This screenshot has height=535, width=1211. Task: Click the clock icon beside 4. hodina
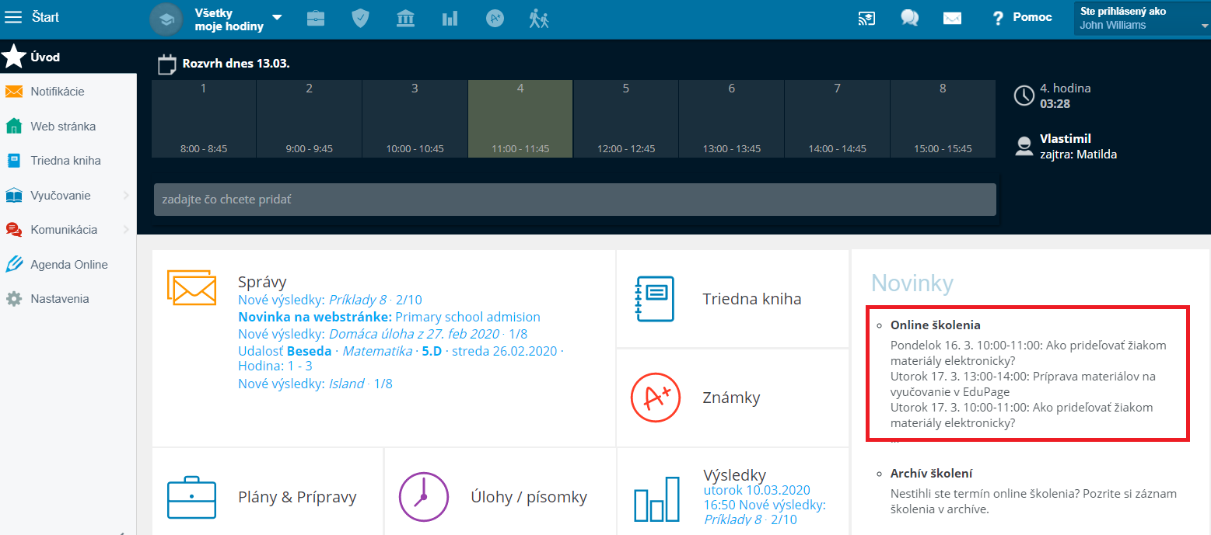point(1024,96)
